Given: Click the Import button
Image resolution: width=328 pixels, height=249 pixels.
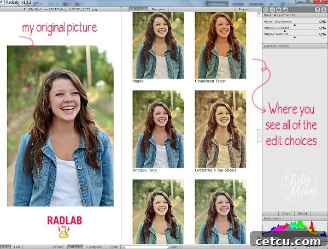Looking at the screenshot, I should pos(244,9).
